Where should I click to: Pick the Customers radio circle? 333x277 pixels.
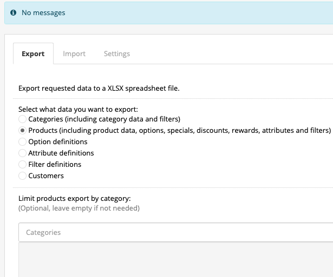click(x=22, y=176)
